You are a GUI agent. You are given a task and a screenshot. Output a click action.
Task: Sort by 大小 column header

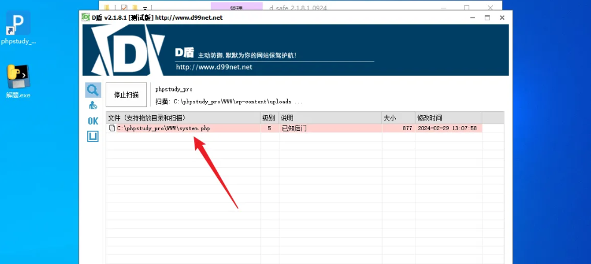point(398,118)
